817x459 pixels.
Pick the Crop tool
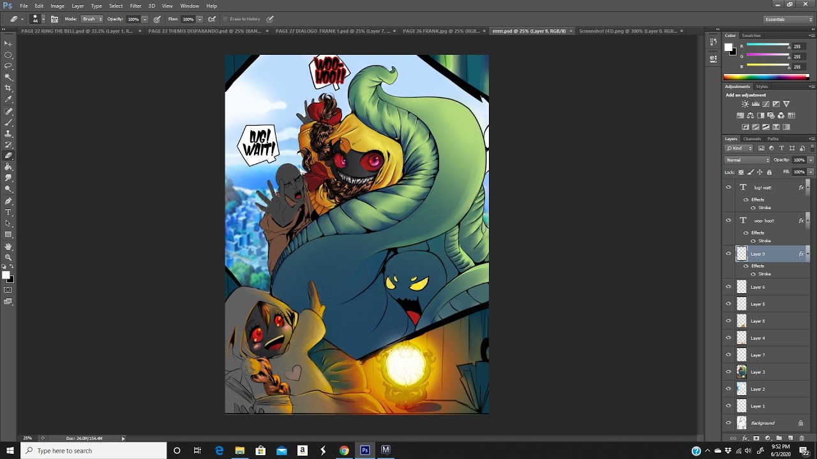pos(8,88)
